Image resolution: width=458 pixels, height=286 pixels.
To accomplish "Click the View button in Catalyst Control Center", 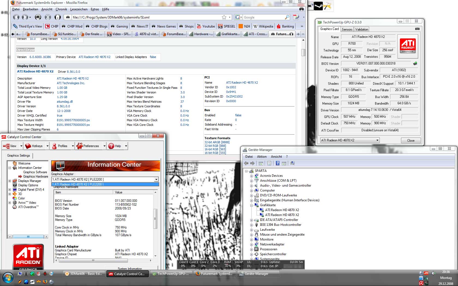I will click(x=10, y=146).
